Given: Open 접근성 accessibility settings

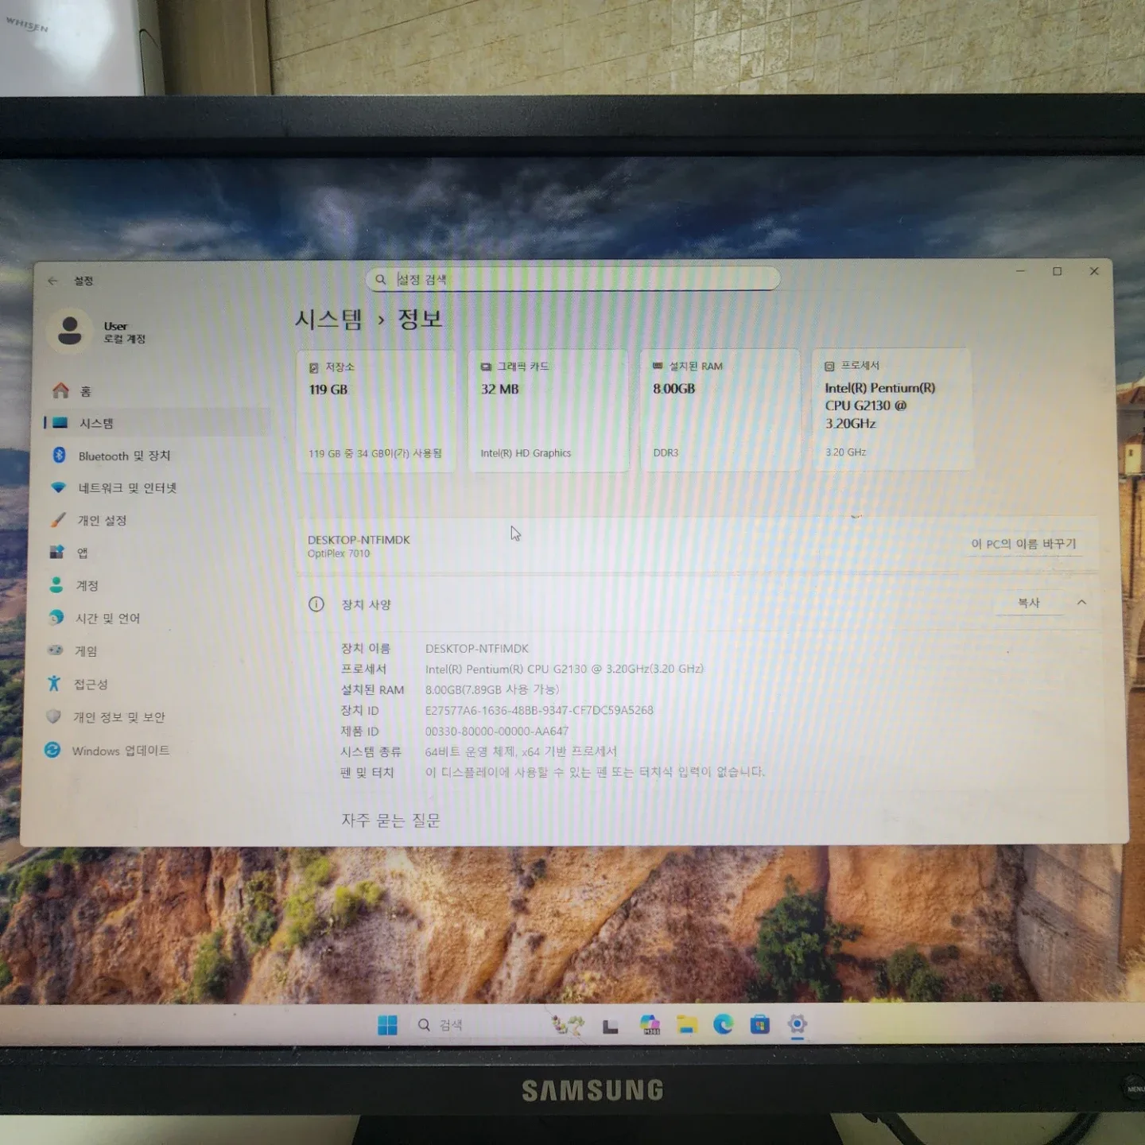Looking at the screenshot, I should (90, 685).
